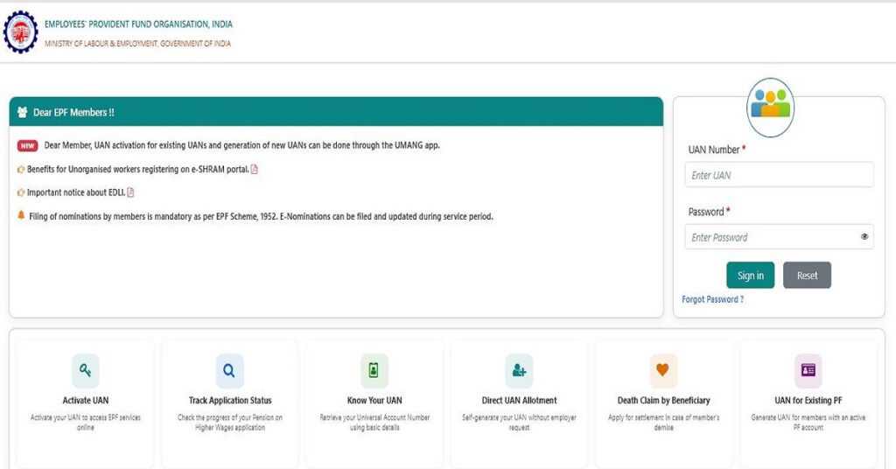
Task: Open the PDF icon beside the e-SHRAM notice
Action: [255, 169]
